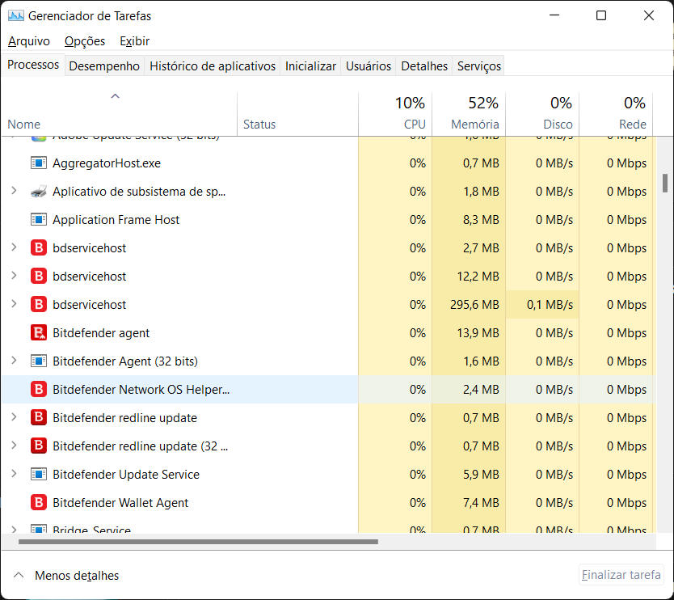This screenshot has width=674, height=600.
Task: Click icon of bdservicehost using 295,6 MB
Action: pyautogui.click(x=39, y=305)
